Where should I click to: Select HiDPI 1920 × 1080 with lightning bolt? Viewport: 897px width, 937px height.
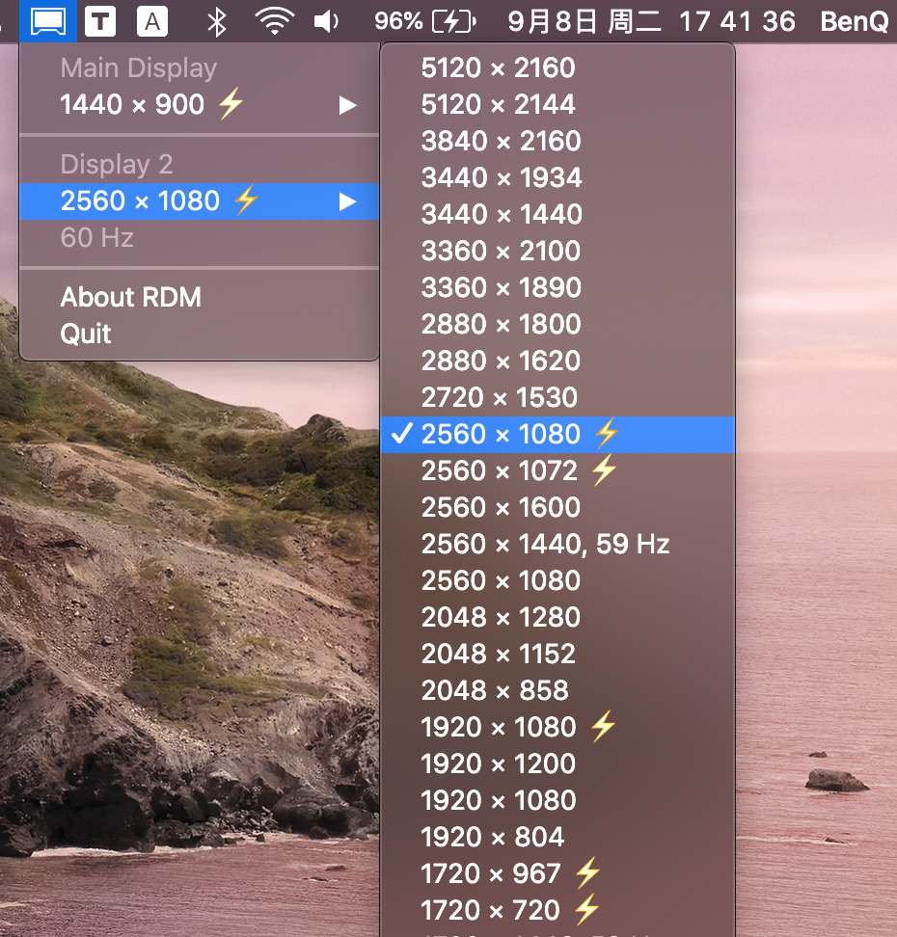click(x=557, y=727)
